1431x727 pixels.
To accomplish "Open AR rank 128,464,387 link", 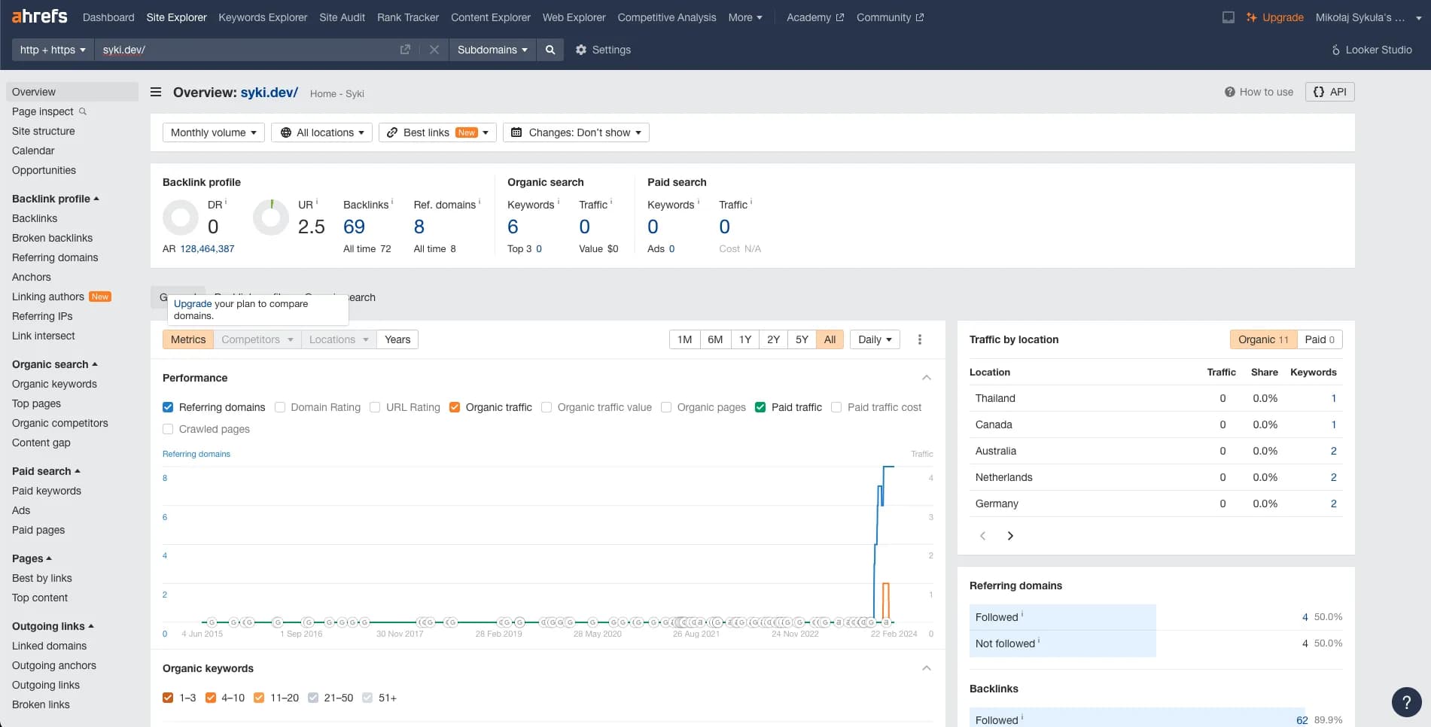I will 207,248.
